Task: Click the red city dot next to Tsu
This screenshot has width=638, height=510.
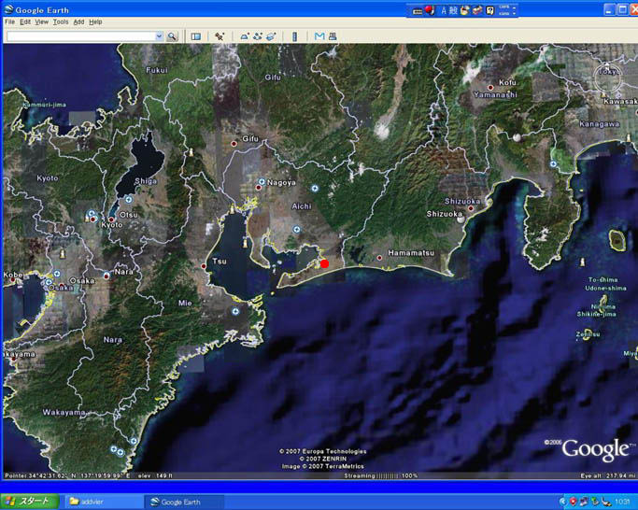Action: (x=204, y=266)
